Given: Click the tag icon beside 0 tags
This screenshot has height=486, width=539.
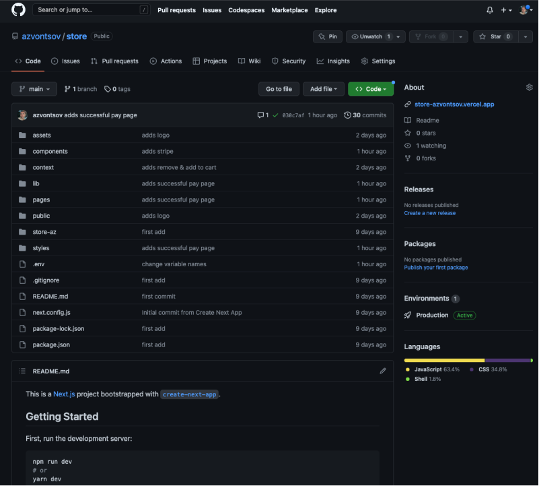Looking at the screenshot, I should tap(108, 89).
